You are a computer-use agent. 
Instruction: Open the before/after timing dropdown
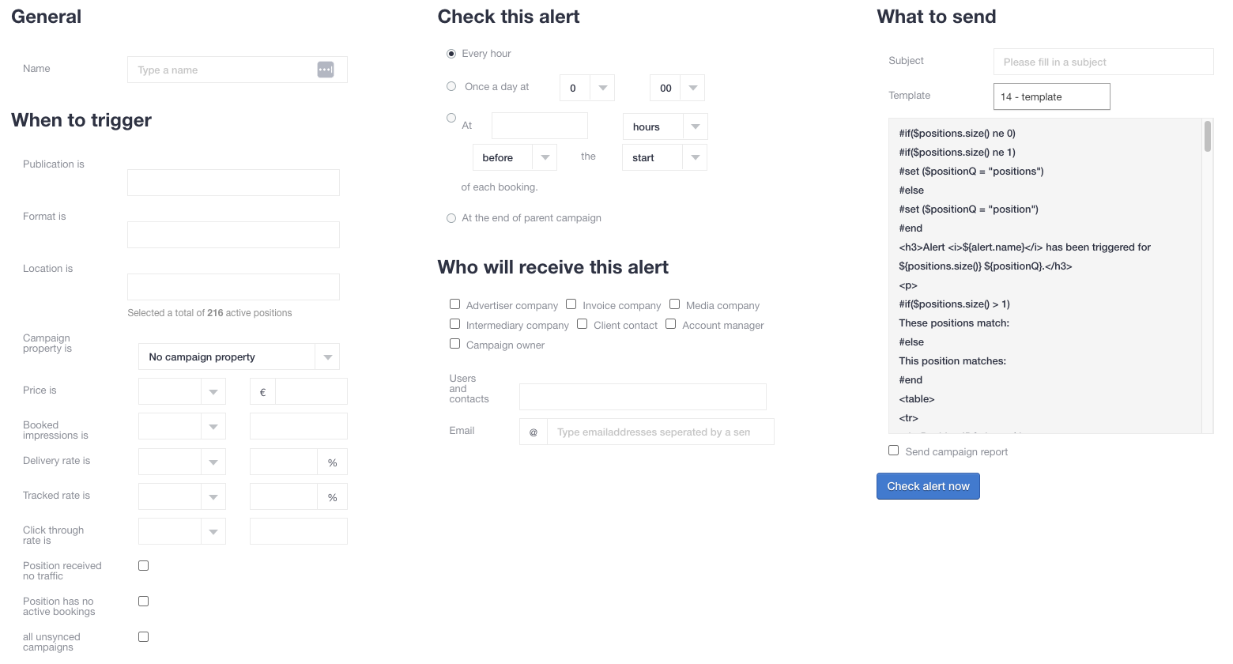(x=515, y=157)
